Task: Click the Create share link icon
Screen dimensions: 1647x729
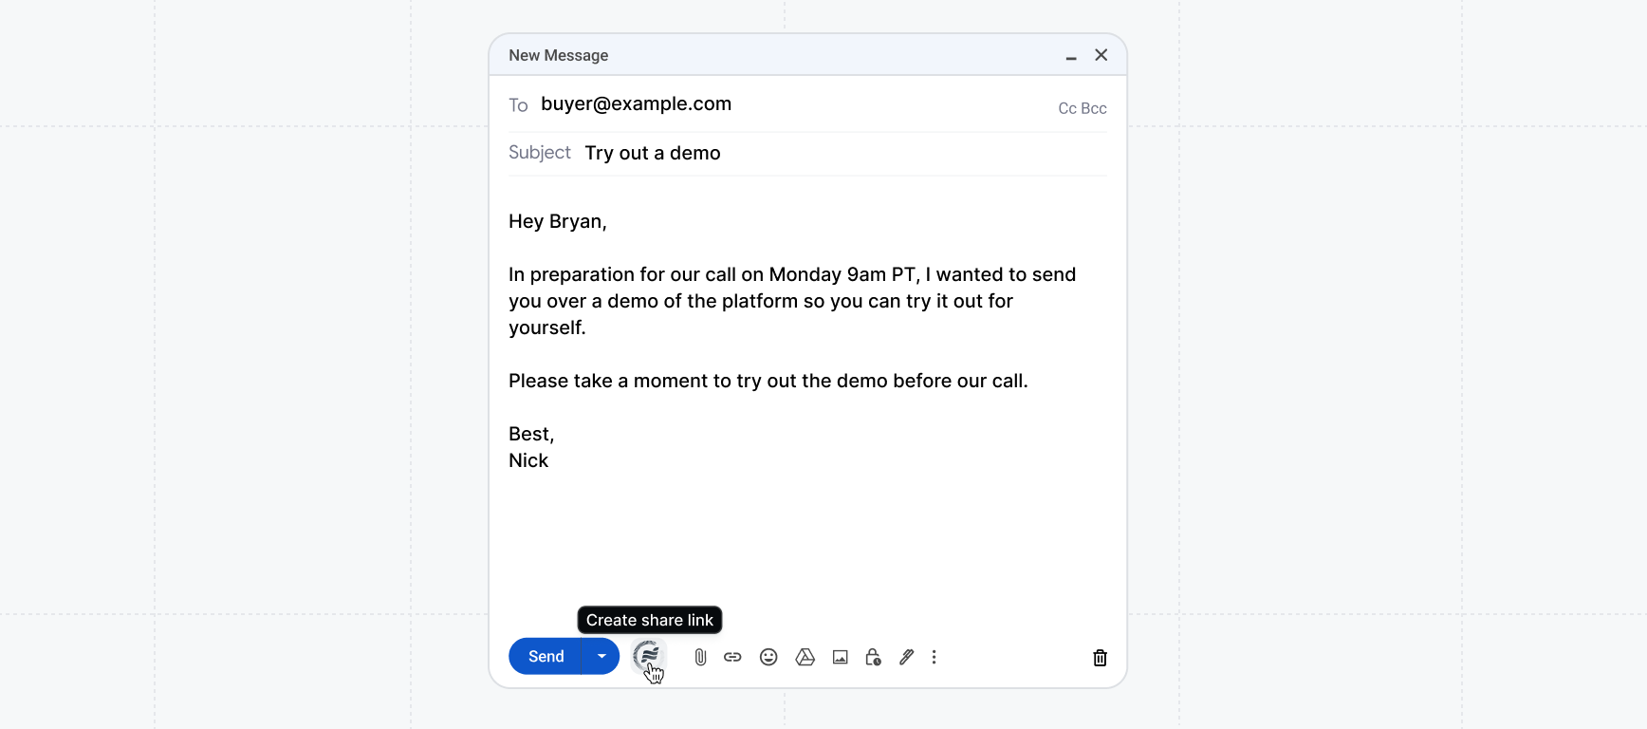Action: [x=648, y=655]
